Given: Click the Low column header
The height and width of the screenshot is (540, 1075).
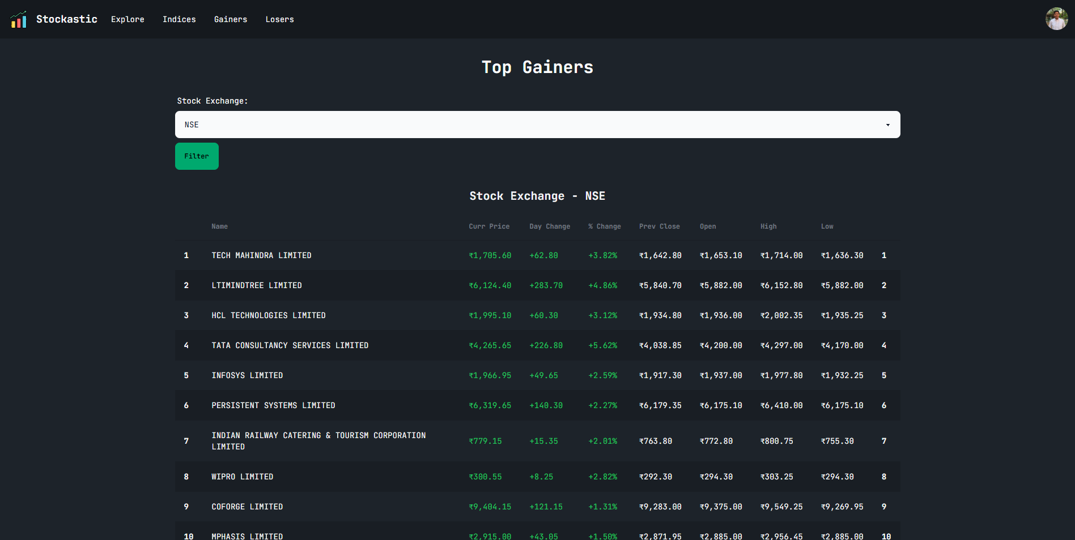Looking at the screenshot, I should [827, 226].
